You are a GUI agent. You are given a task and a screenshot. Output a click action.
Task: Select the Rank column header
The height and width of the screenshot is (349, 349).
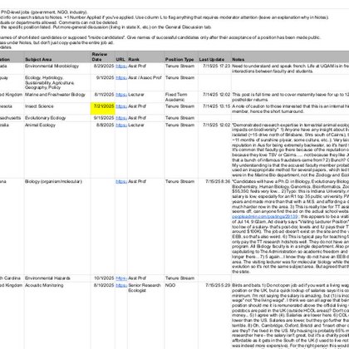(145, 57)
